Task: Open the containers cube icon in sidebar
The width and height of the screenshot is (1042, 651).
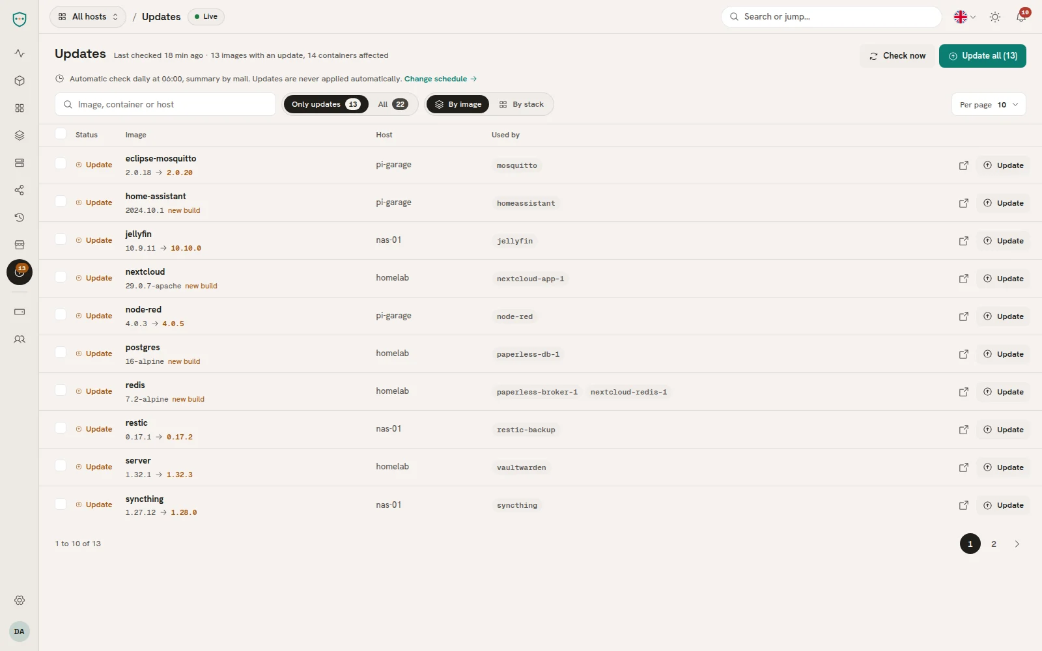Action: pyautogui.click(x=20, y=81)
